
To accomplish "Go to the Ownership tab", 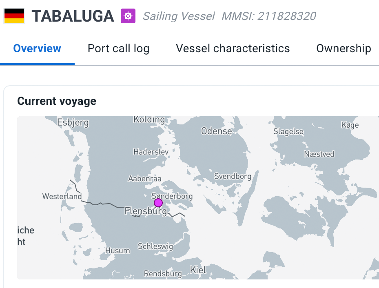I will pyautogui.click(x=344, y=49).
